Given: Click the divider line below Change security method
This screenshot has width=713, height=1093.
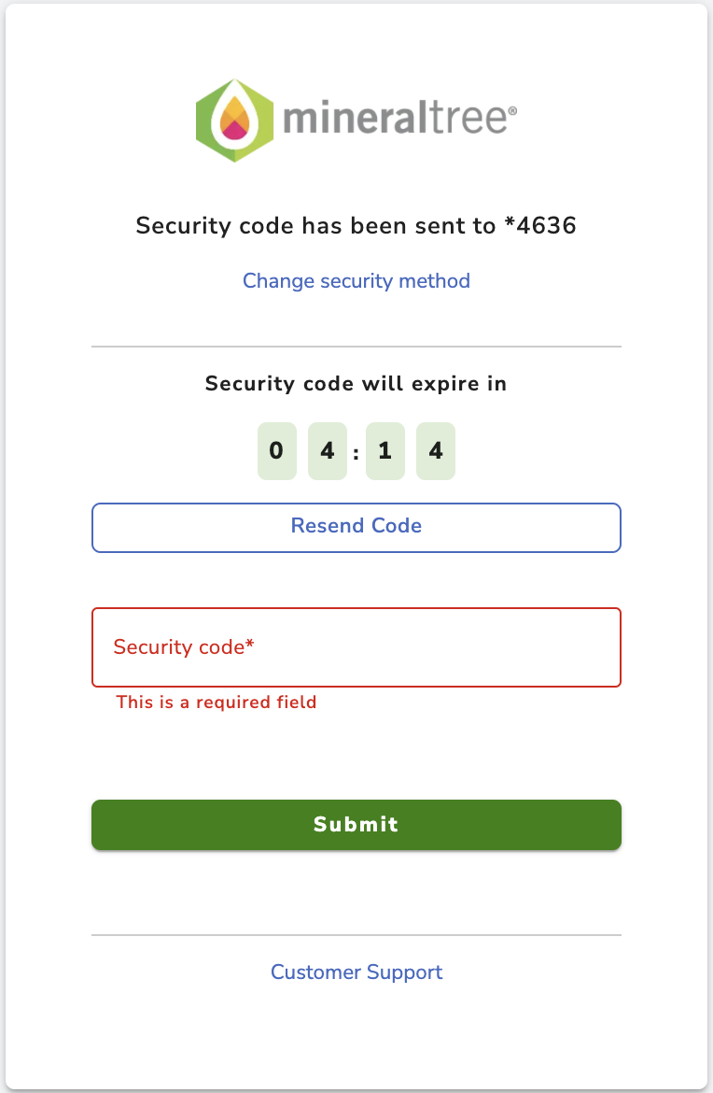Looking at the screenshot, I should pyautogui.click(x=356, y=347).
